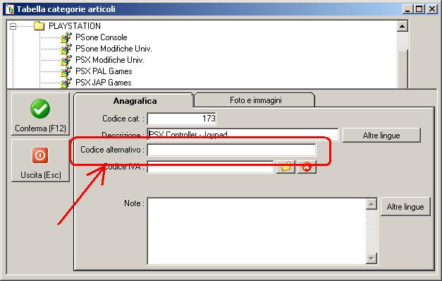The width and height of the screenshot is (442, 281).
Task: Select PSX PAL Games category
Action: point(104,71)
